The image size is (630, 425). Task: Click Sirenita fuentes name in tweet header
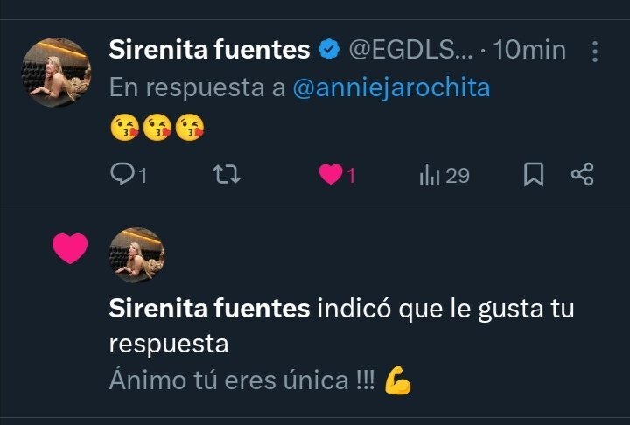coord(209,51)
